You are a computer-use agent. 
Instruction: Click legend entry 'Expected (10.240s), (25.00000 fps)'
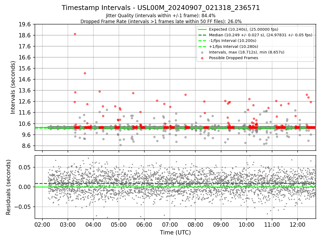243,29
